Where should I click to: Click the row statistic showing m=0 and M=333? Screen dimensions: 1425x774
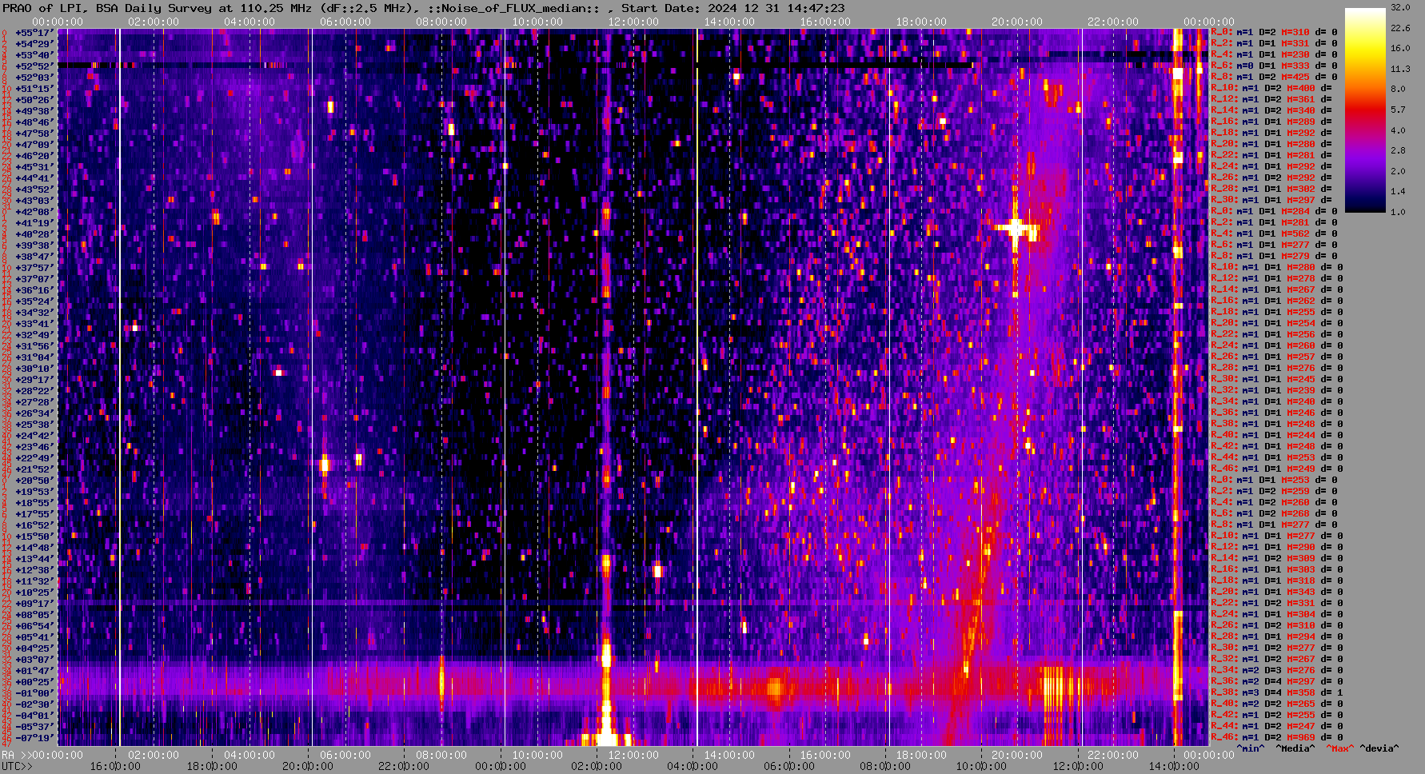pos(1274,66)
